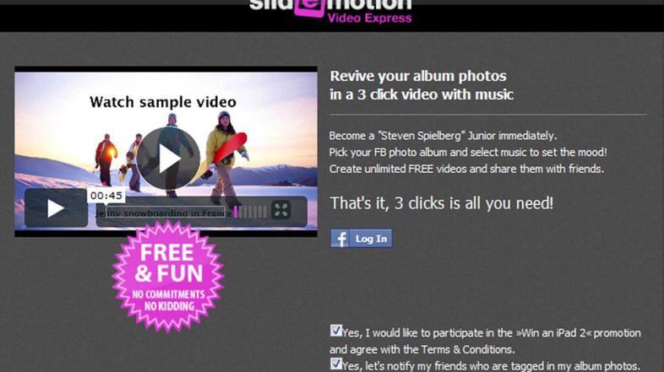Viewport: 664px width, 372px height.
Task: Toggle the notify my friends checkbox
Action: tap(336, 364)
